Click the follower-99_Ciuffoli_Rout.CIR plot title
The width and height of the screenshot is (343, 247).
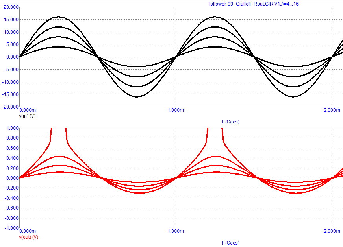254,4
